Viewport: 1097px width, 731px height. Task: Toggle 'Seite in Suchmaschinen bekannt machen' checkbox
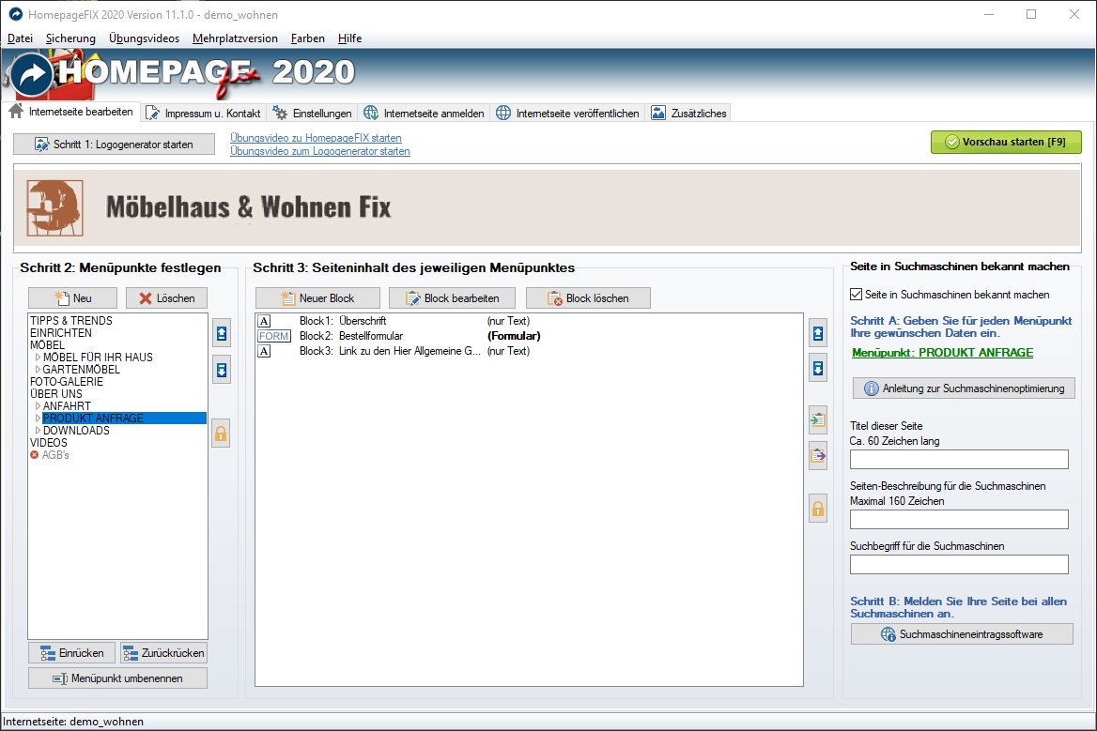(x=856, y=295)
